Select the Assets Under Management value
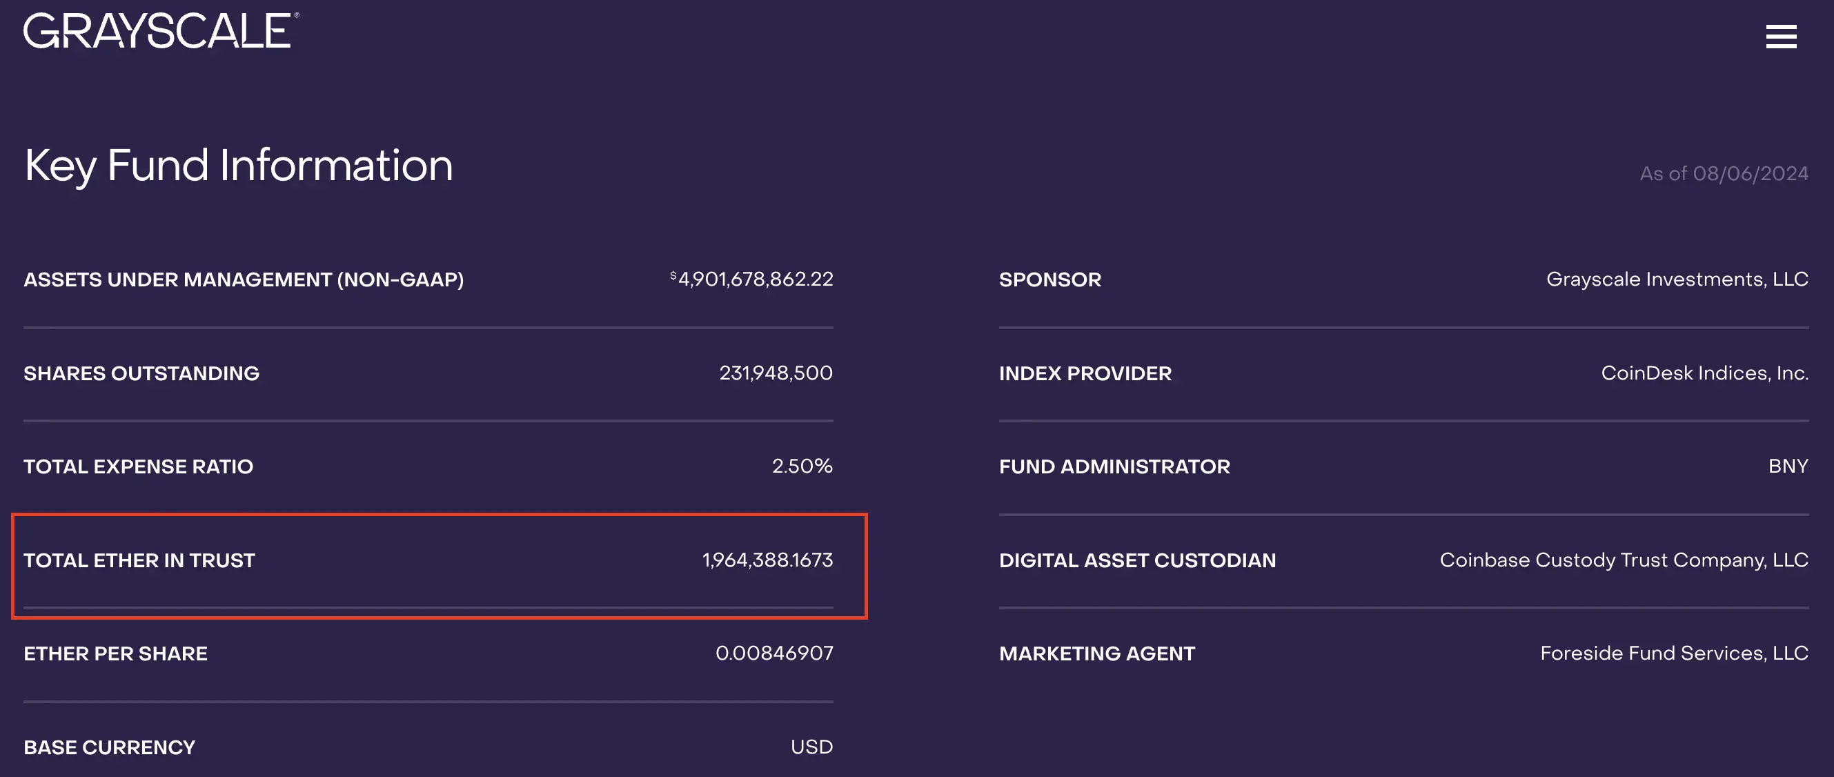1834x777 pixels. (751, 279)
